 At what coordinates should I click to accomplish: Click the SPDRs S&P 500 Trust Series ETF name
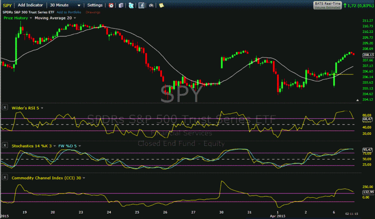[29, 12]
